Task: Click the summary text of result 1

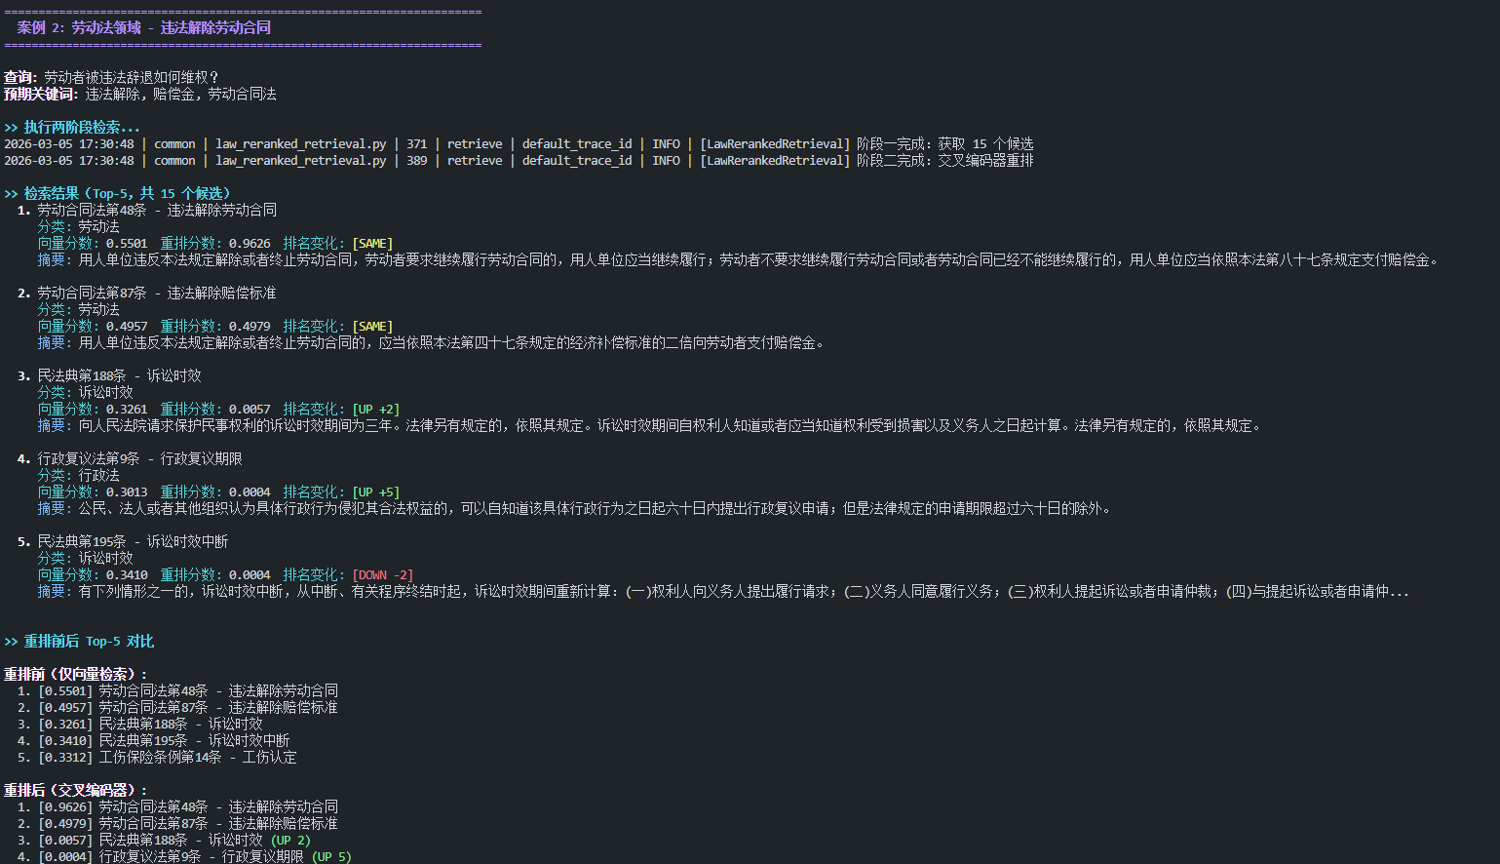Action: pyautogui.click(x=758, y=259)
